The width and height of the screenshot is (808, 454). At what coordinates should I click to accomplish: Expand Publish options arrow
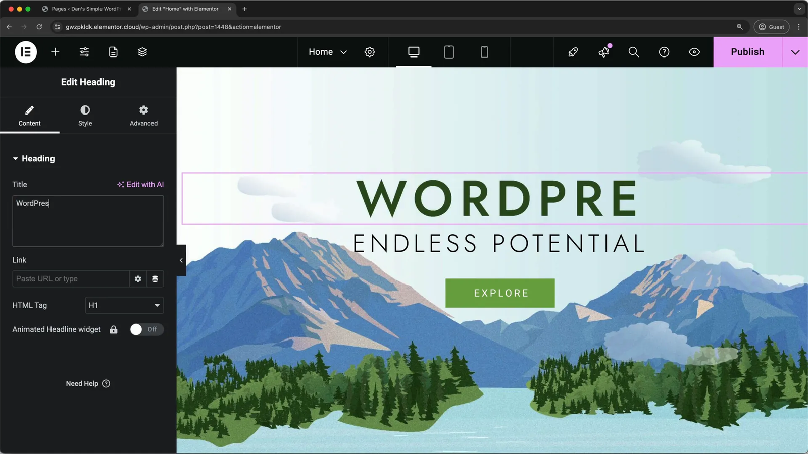795,52
